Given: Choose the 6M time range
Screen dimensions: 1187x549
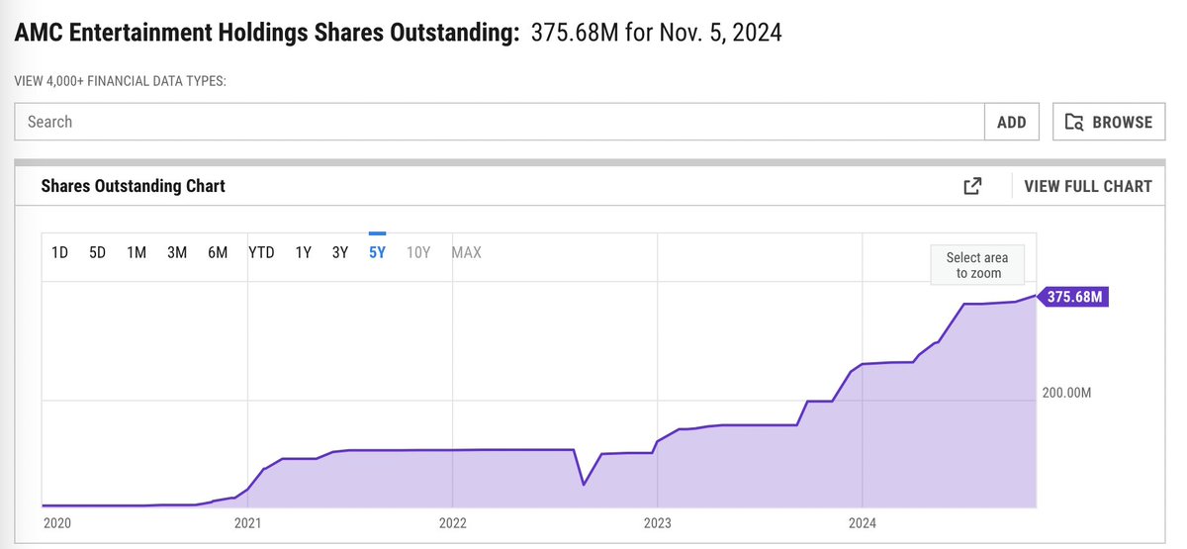Looking at the screenshot, I should 218,252.
